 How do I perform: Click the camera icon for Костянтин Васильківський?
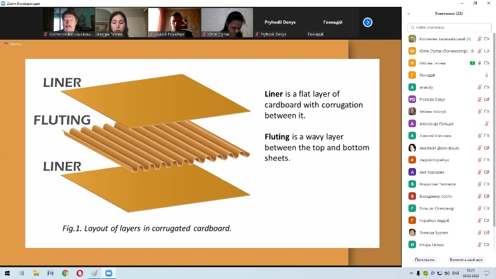click(x=487, y=39)
